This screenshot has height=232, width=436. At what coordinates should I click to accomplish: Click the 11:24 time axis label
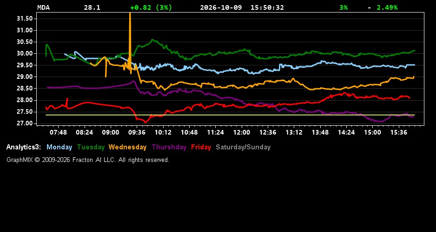[216, 133]
